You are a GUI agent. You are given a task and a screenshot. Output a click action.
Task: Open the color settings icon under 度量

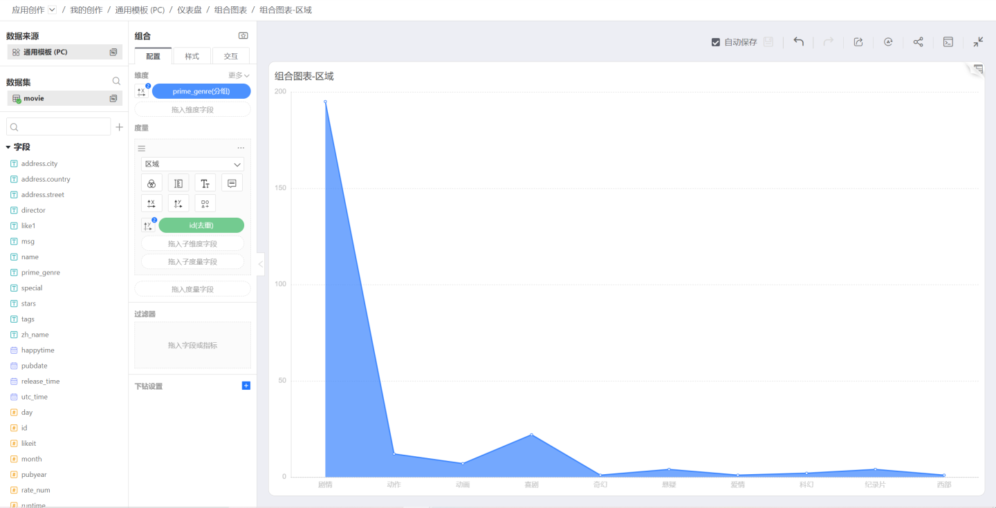[x=151, y=183]
